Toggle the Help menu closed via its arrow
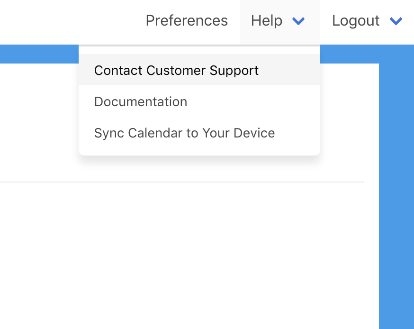Viewport: 414px width, 329px height. pos(298,21)
